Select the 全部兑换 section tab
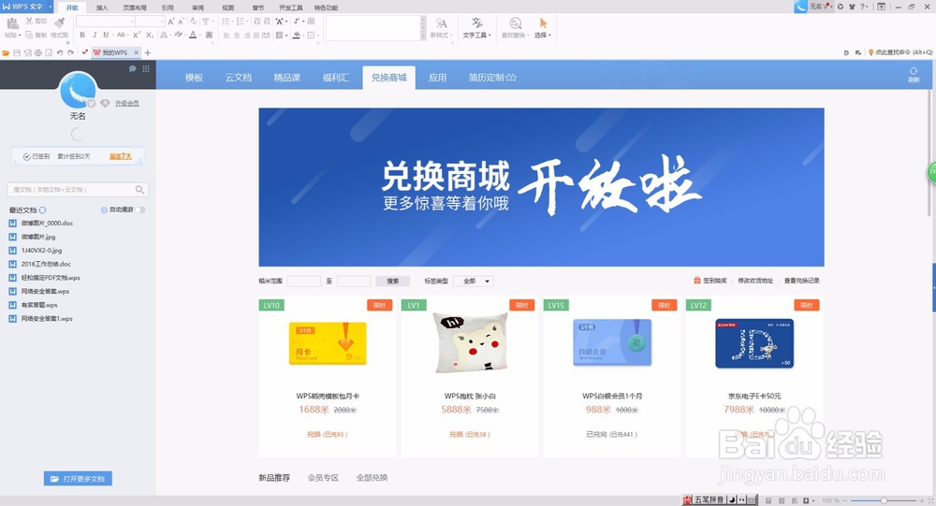Image resolution: width=936 pixels, height=506 pixels. coord(372,477)
